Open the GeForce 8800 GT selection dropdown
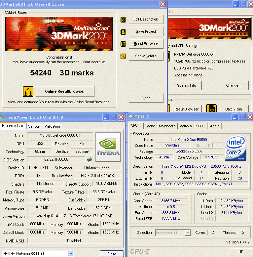 pyautogui.click(x=71, y=254)
